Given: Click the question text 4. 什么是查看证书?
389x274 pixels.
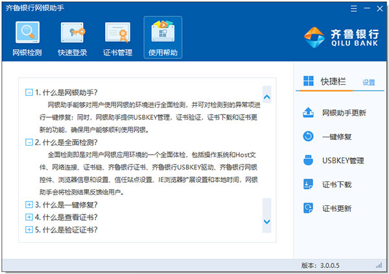Looking at the screenshot, I should 66,217.
